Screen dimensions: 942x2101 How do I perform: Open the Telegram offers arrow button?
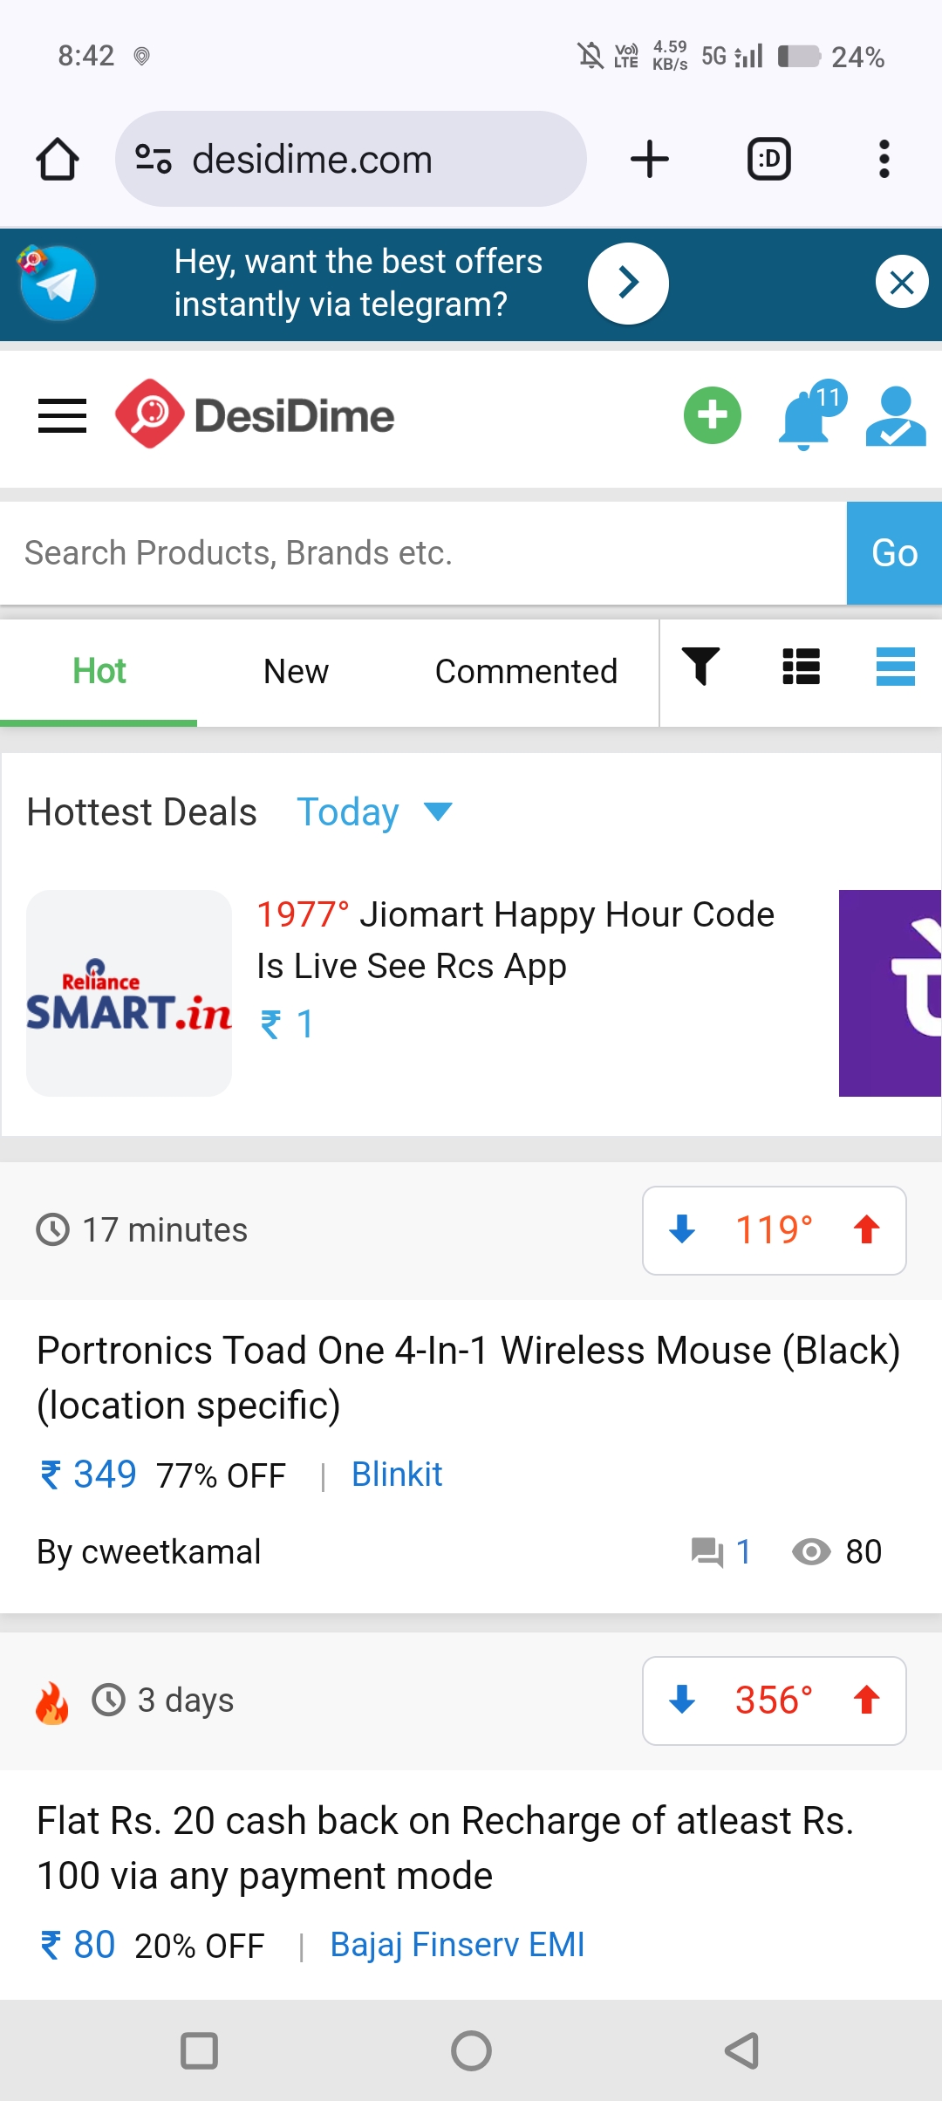pos(628,283)
